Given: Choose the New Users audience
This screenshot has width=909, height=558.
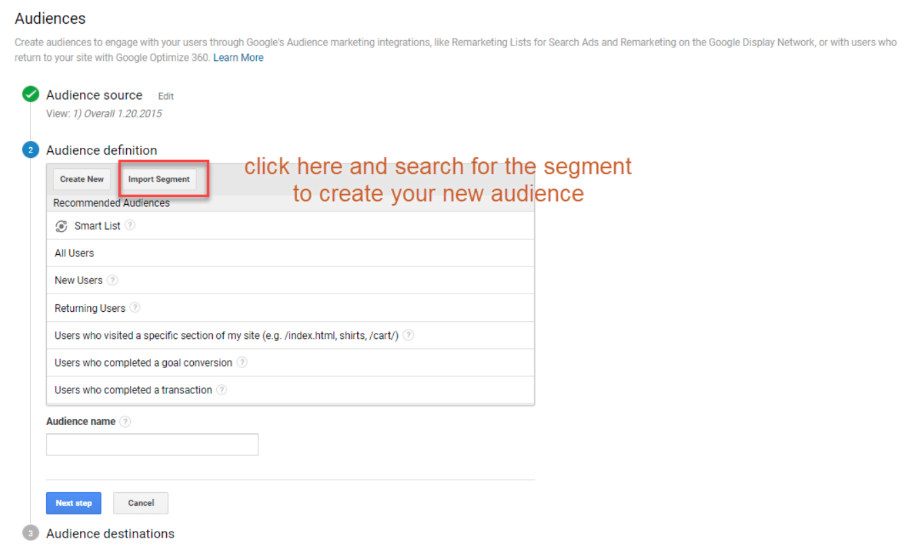Looking at the screenshot, I should (x=79, y=280).
